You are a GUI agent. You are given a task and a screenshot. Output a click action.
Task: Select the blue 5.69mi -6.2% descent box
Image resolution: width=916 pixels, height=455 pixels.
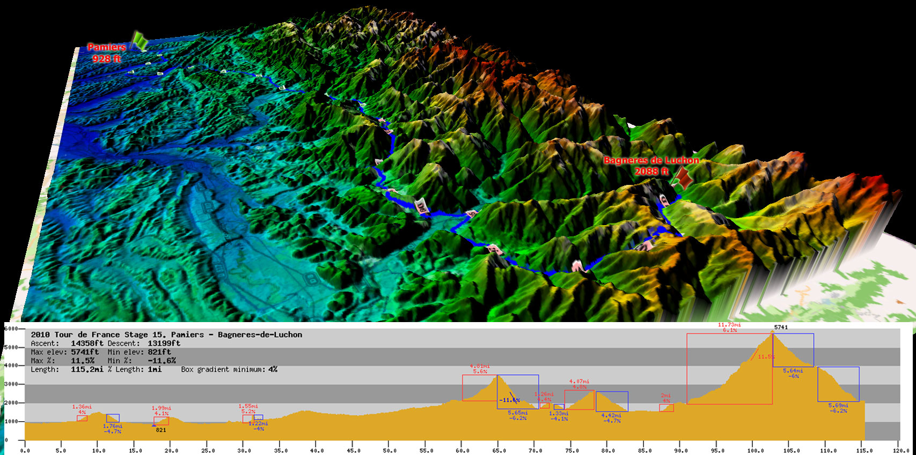(838, 384)
